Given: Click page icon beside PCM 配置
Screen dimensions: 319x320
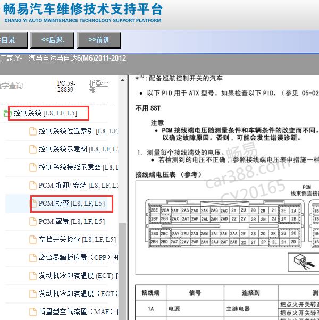Looking at the screenshot, I should [33, 222].
